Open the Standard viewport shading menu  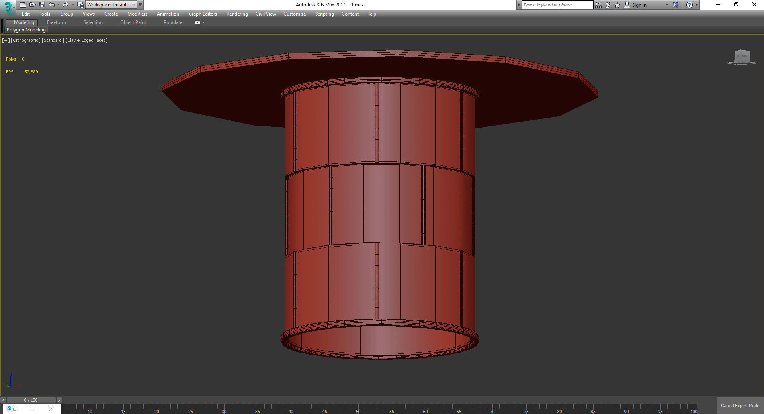coord(53,40)
